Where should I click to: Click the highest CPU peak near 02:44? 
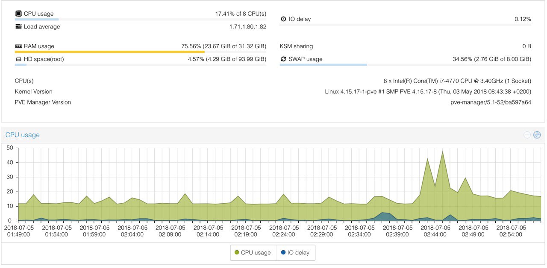pos(442,151)
